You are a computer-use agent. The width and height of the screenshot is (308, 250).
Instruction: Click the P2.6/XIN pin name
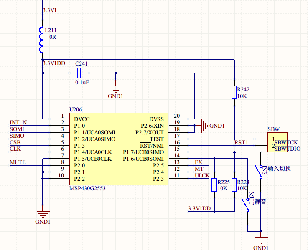click(152, 126)
